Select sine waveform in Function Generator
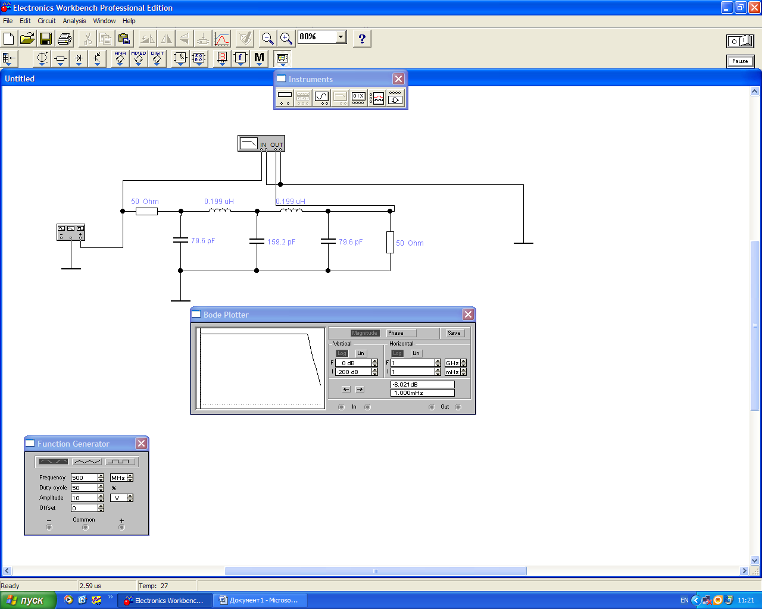The width and height of the screenshot is (762, 609). click(53, 462)
